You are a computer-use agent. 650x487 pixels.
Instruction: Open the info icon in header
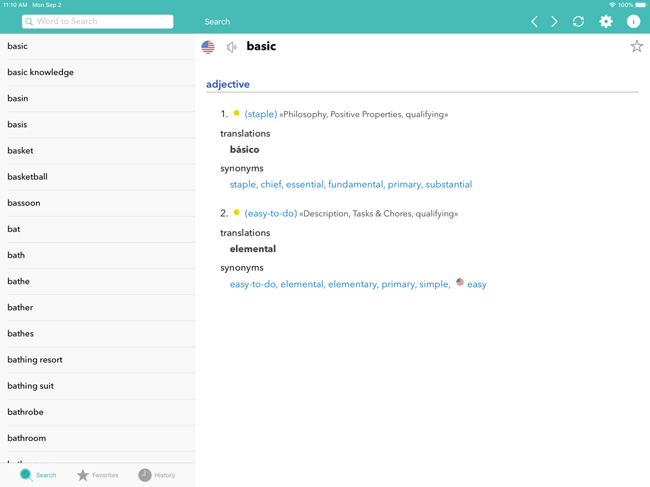pyautogui.click(x=633, y=21)
